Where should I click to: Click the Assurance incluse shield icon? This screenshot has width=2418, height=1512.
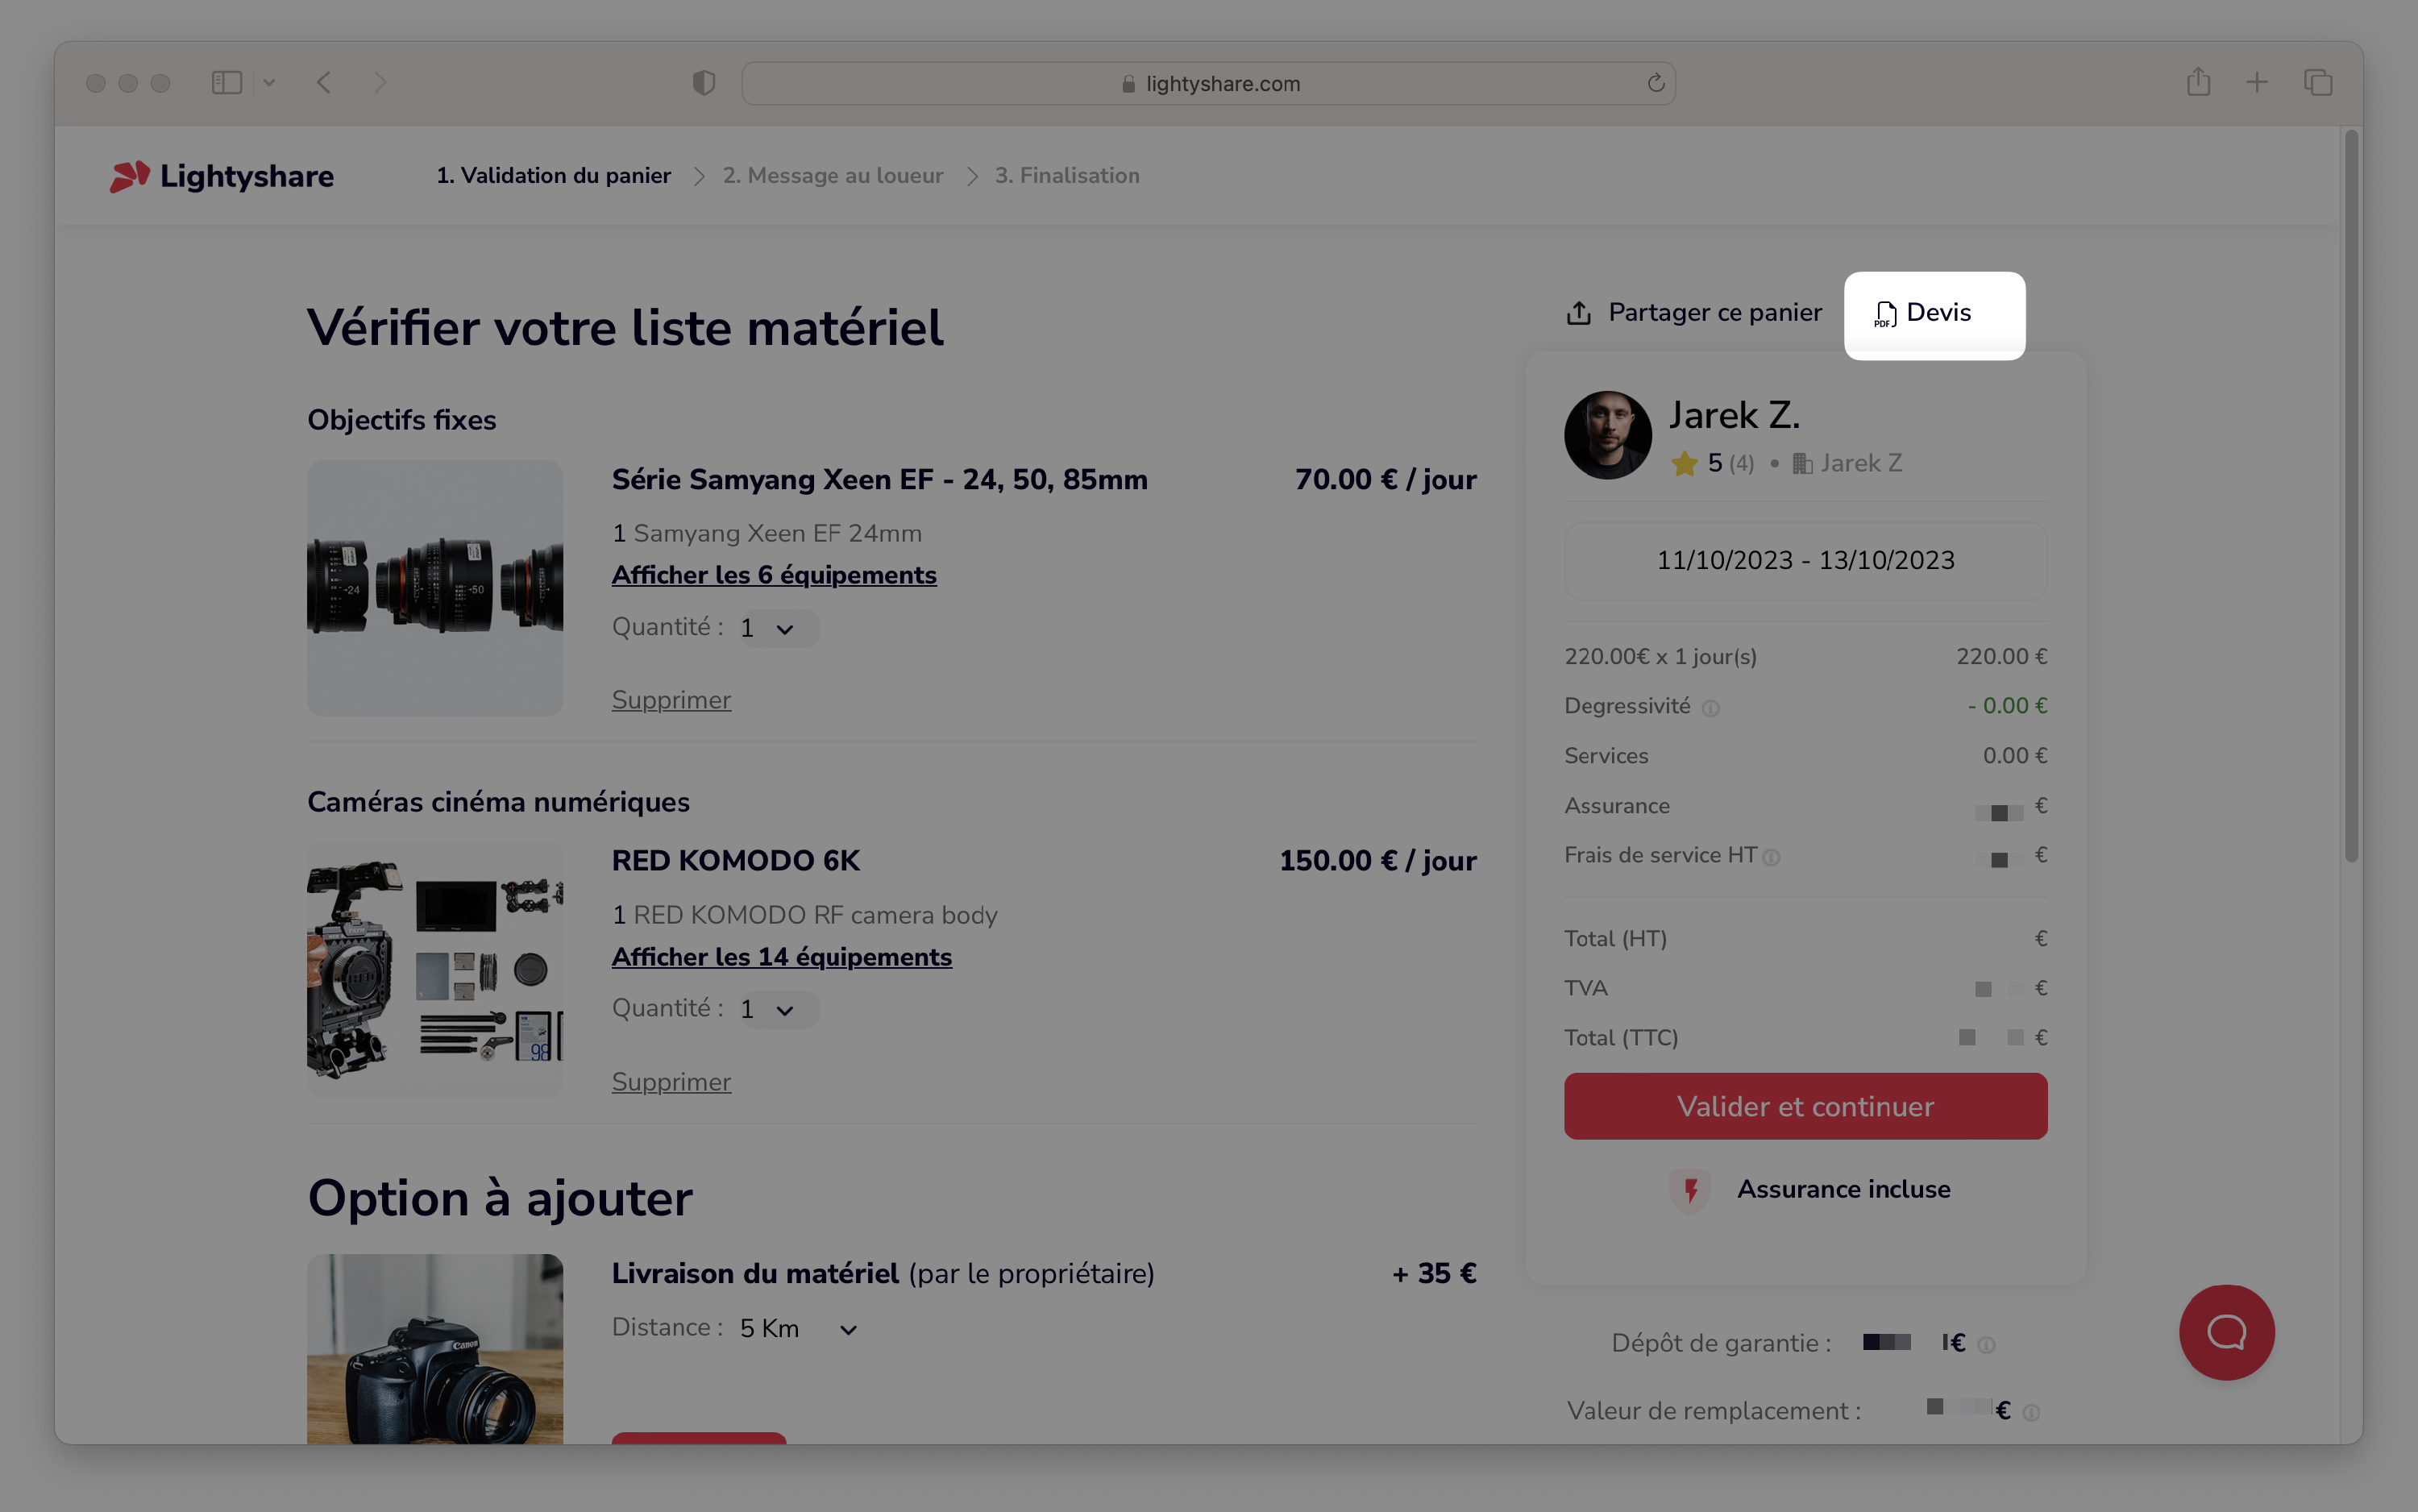(1690, 1190)
